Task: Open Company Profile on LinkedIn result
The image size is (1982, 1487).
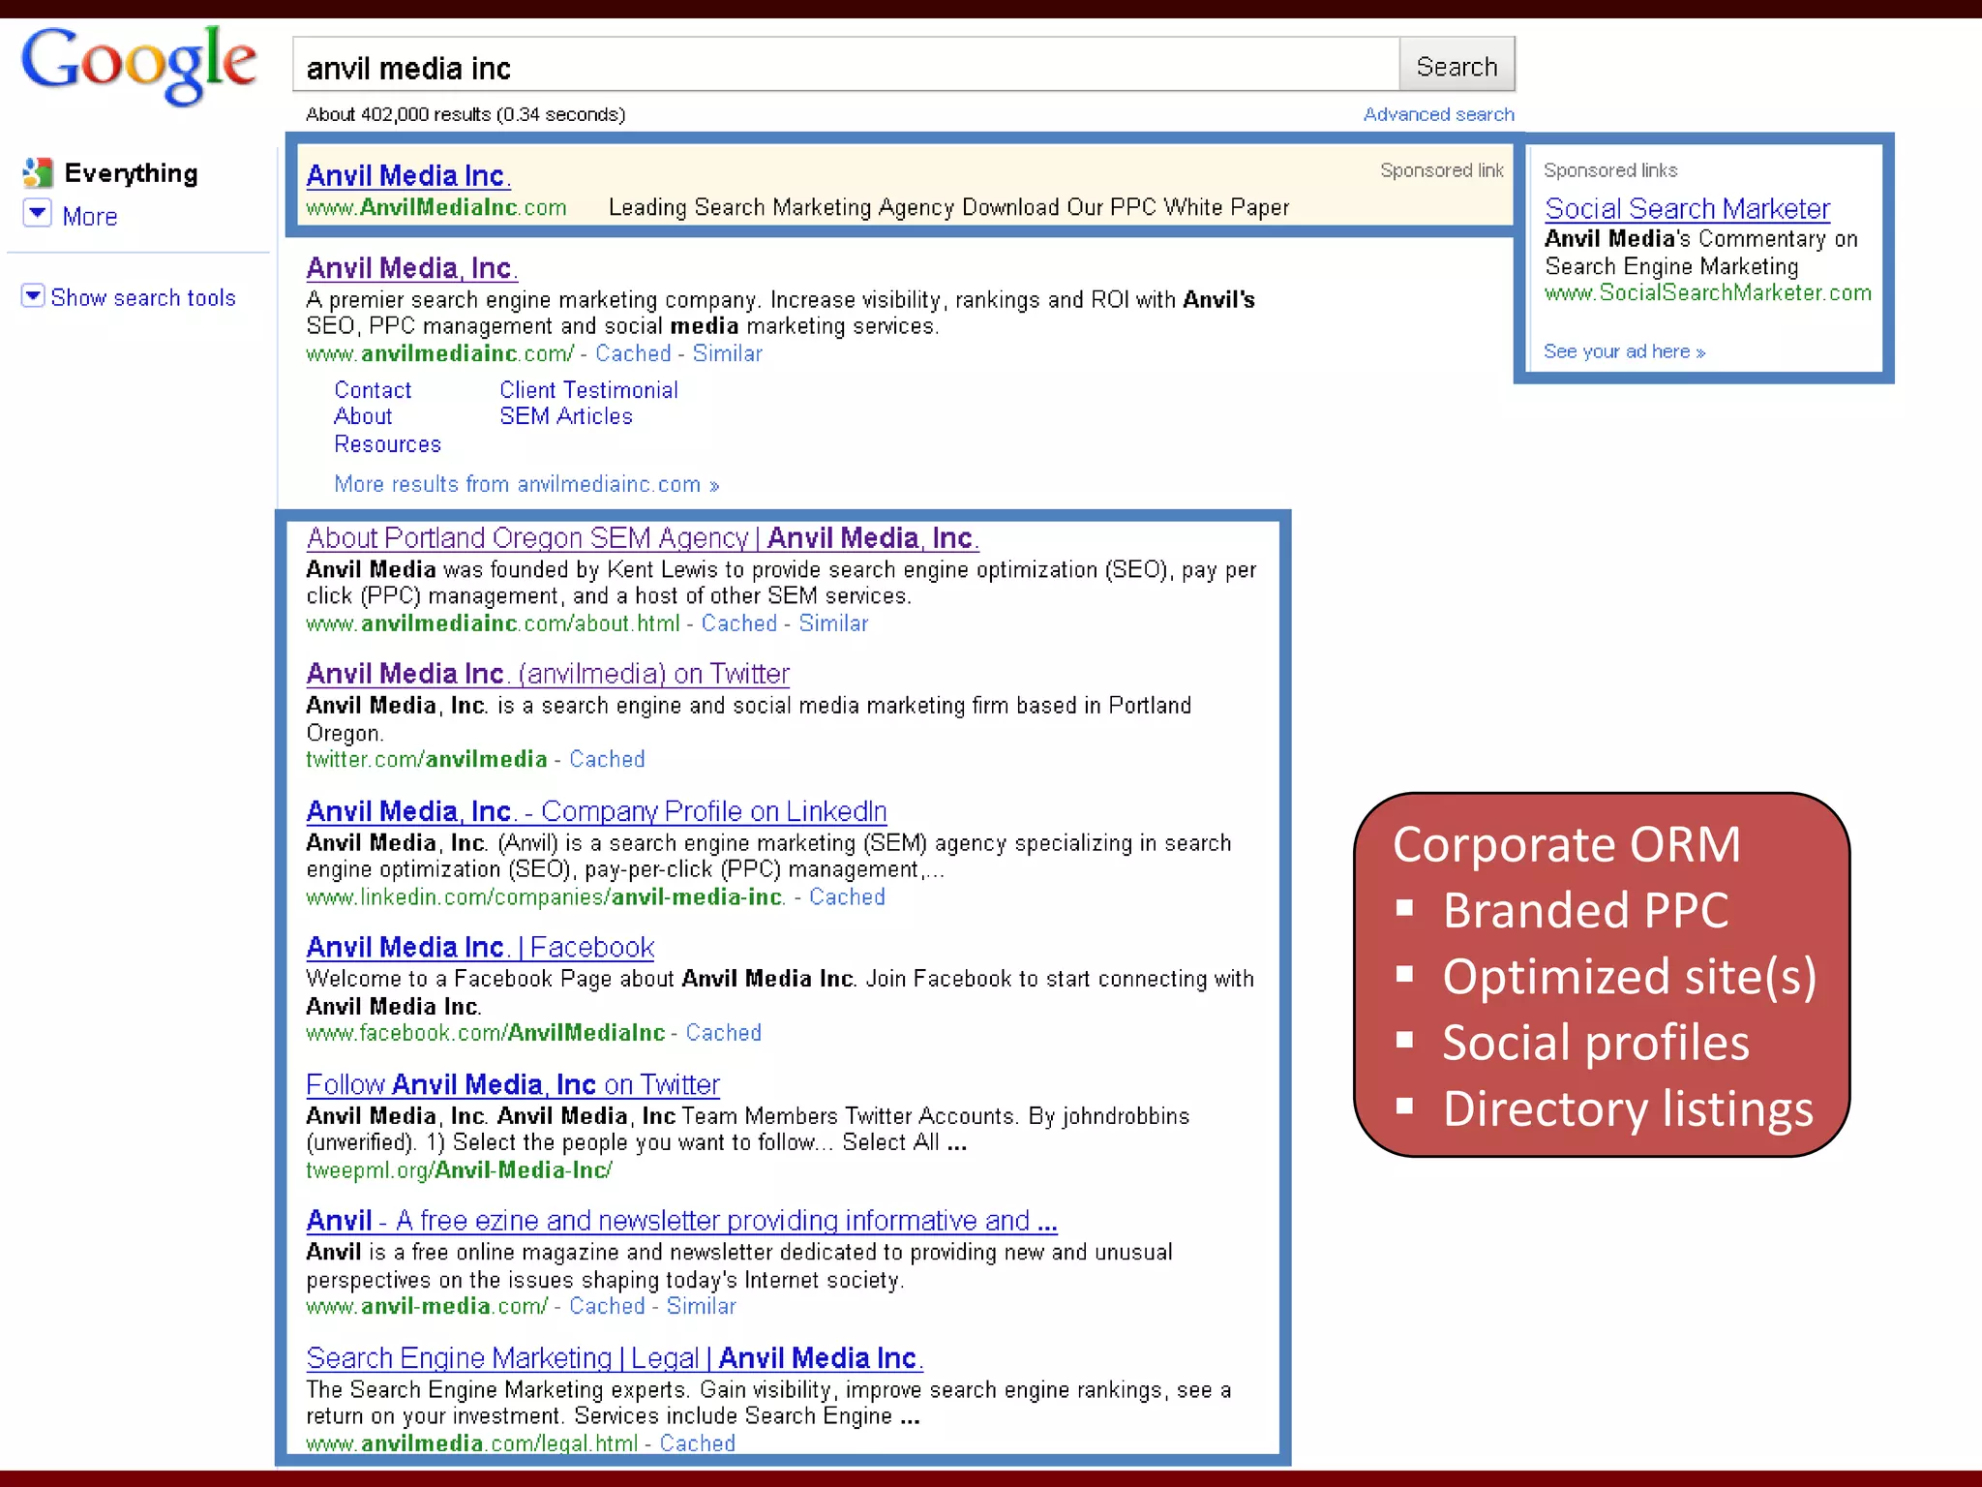Action: tap(596, 810)
